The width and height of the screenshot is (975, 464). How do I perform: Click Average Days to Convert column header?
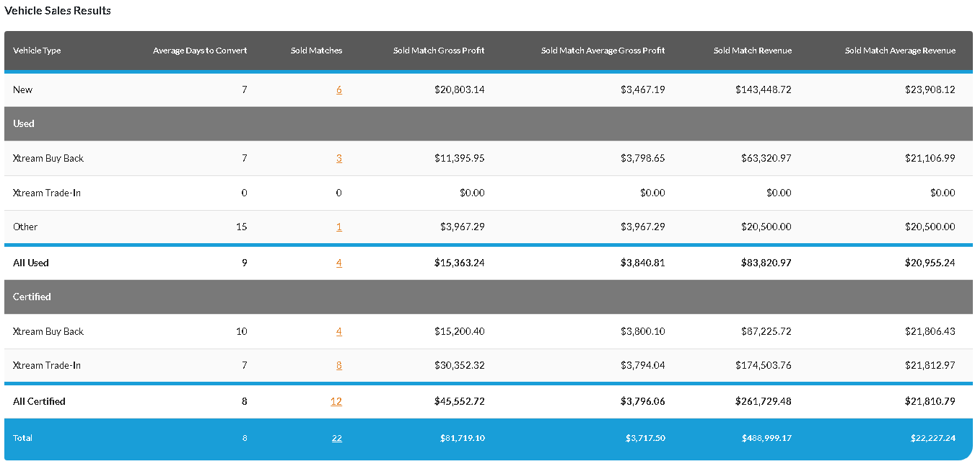[x=200, y=51]
